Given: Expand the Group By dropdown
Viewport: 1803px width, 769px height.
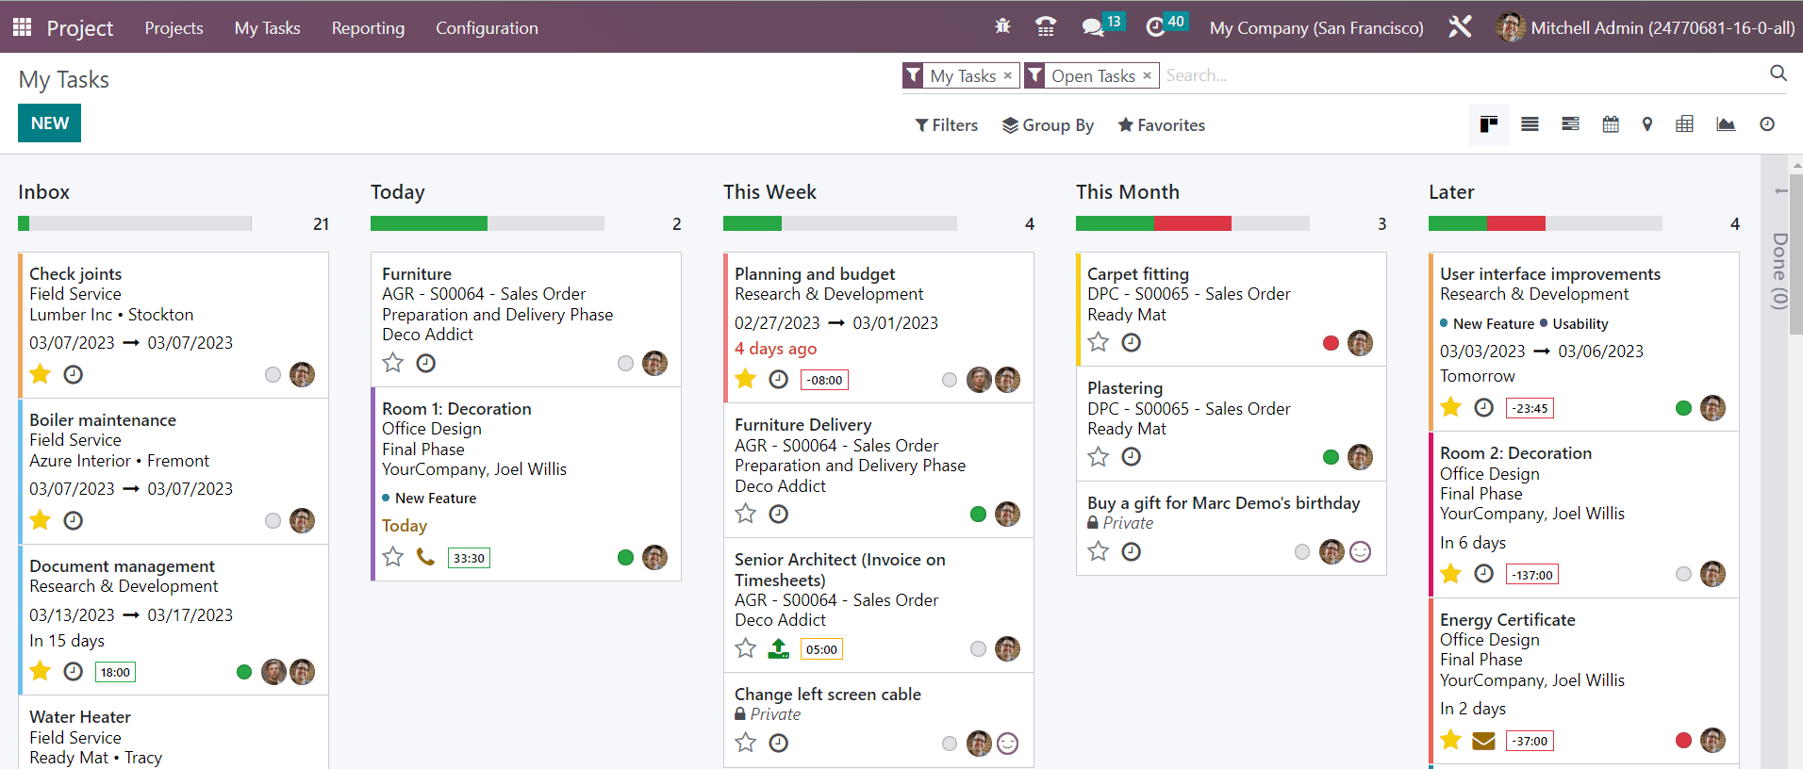Looking at the screenshot, I should [1048, 125].
